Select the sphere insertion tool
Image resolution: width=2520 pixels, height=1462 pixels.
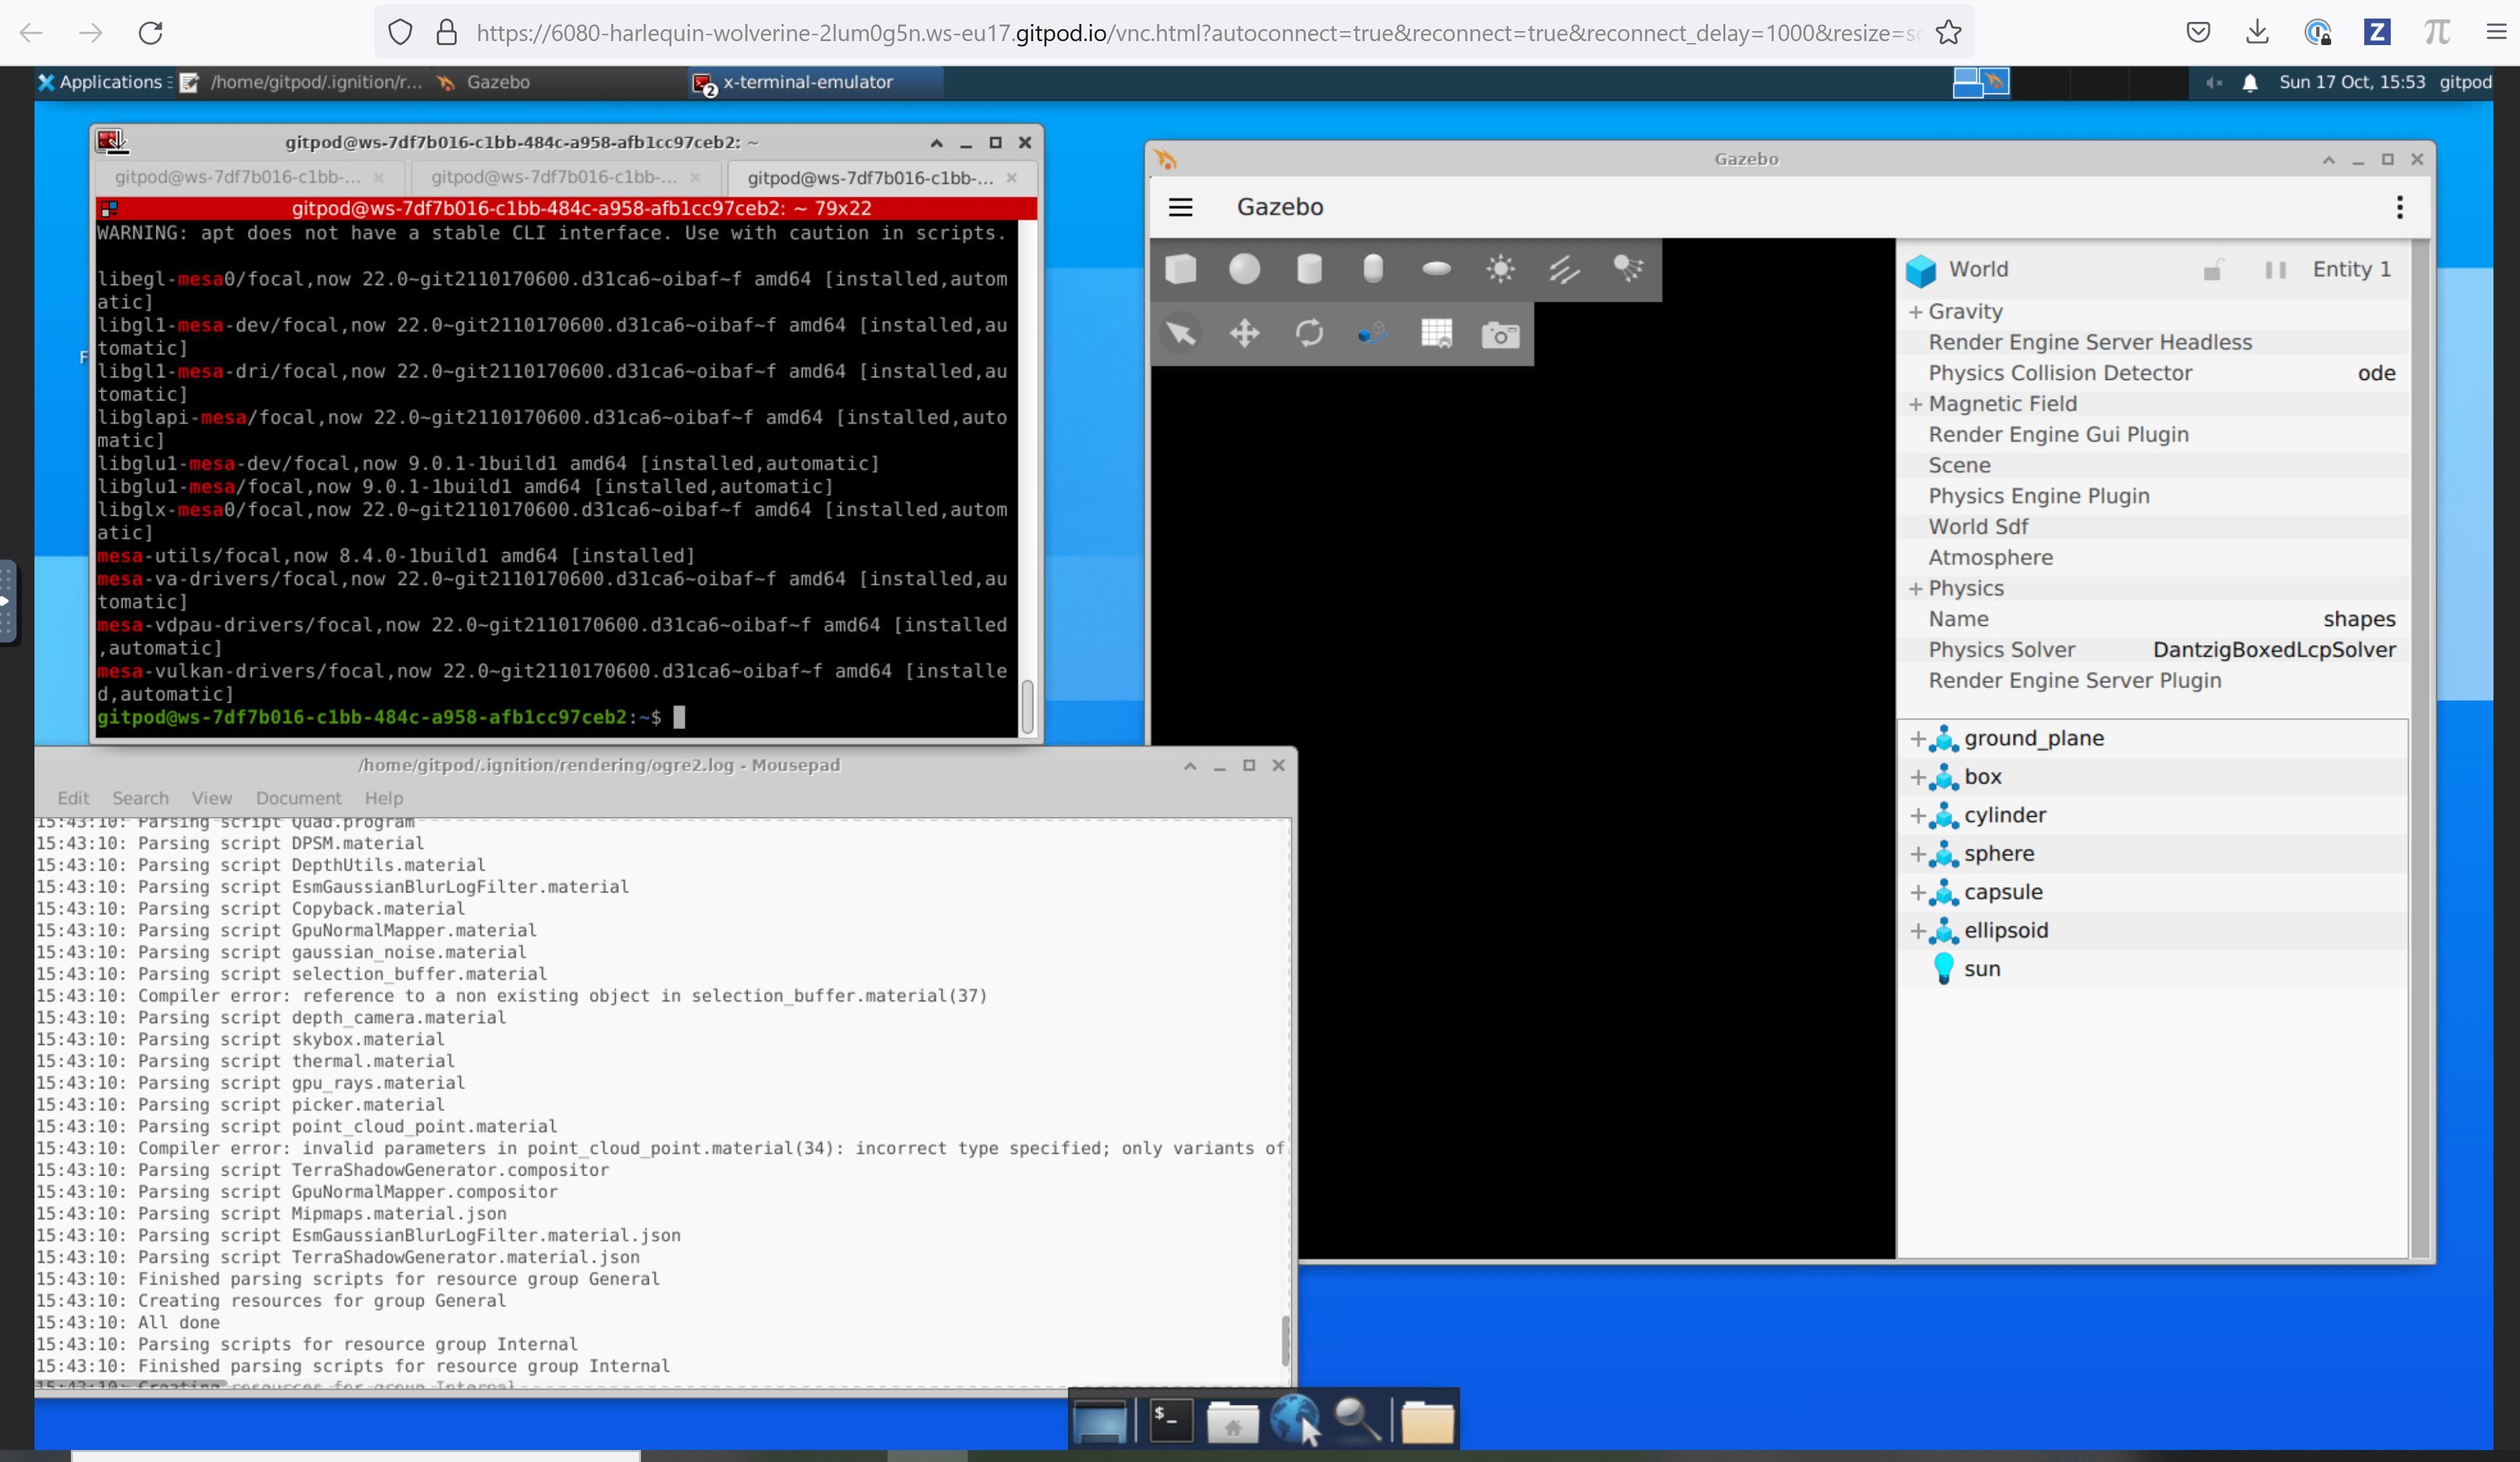1244,268
